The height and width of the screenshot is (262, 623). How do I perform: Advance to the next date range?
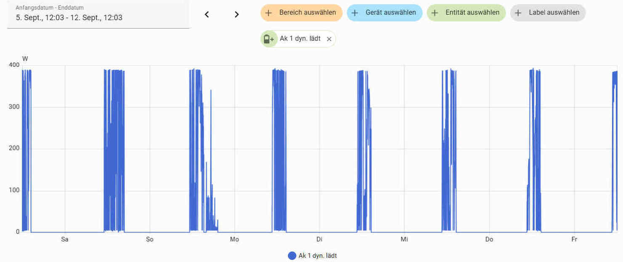click(237, 14)
